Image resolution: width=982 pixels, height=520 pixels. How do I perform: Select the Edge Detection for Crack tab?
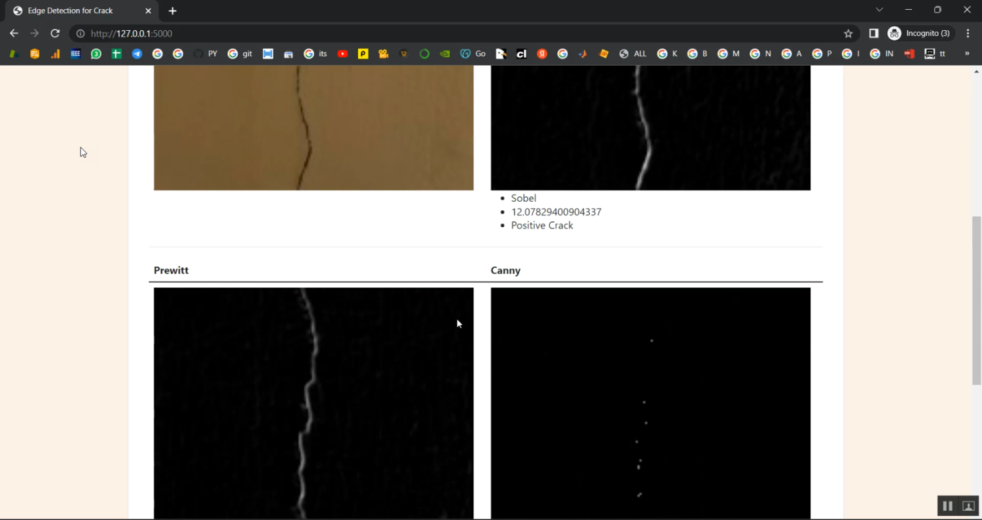(71, 11)
